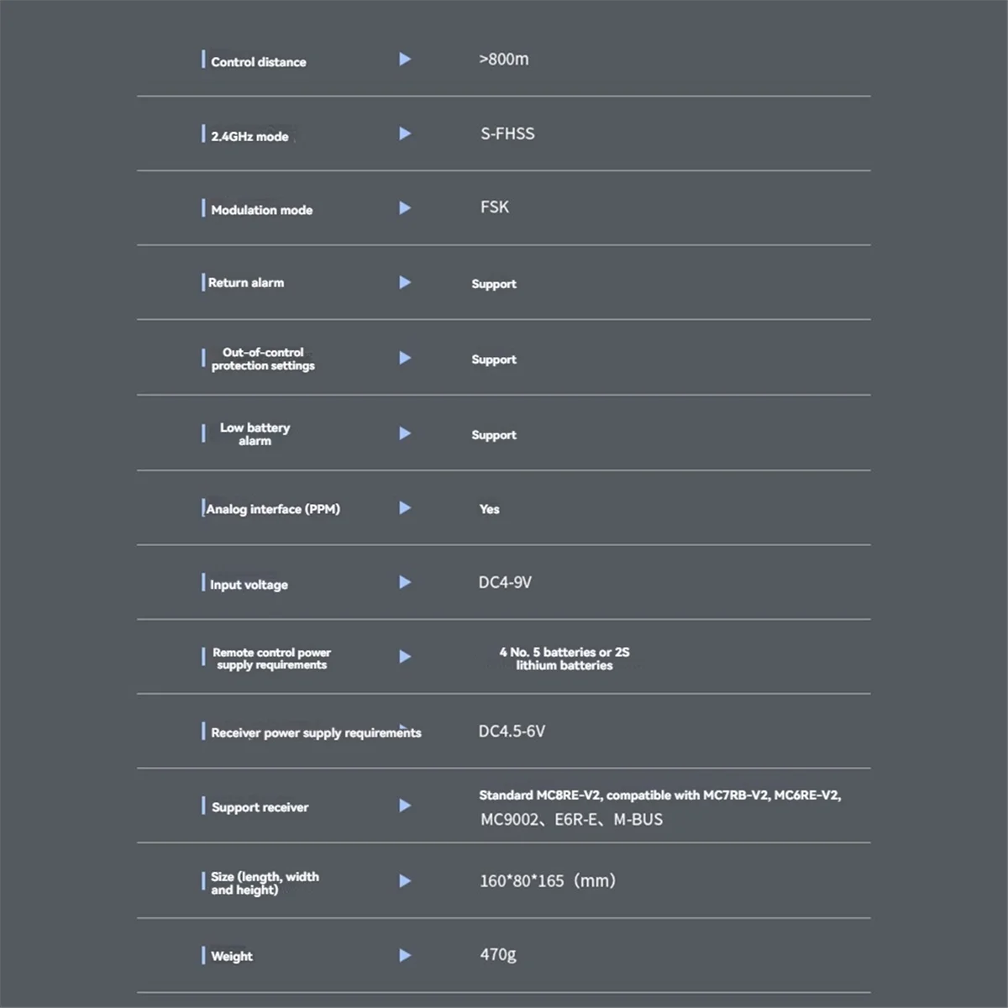Viewport: 1008px width, 1008px height.
Task: Click the 160*80*165 (mm) size value
Action: tap(548, 881)
